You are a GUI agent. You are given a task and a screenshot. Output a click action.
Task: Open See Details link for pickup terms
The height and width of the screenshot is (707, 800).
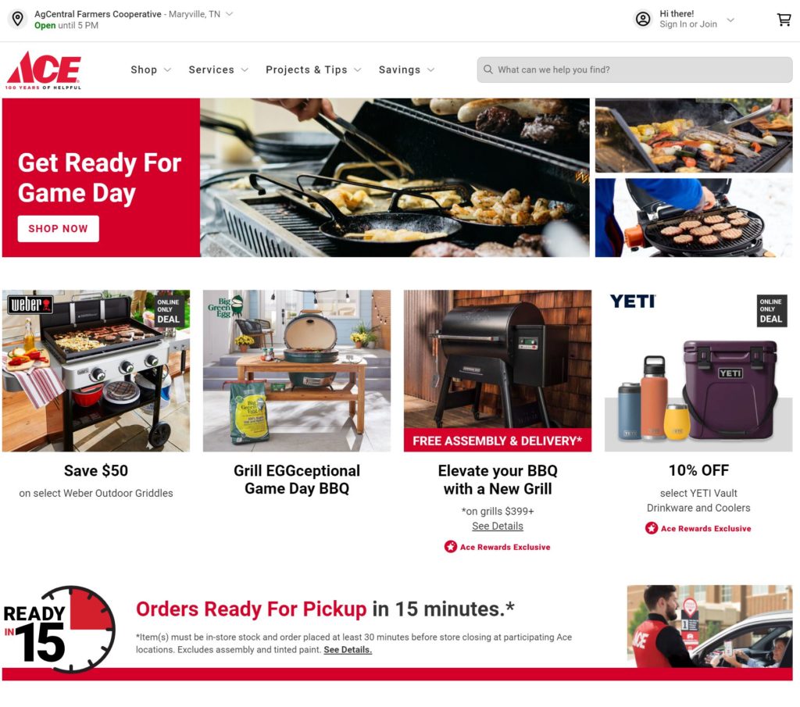tap(348, 649)
